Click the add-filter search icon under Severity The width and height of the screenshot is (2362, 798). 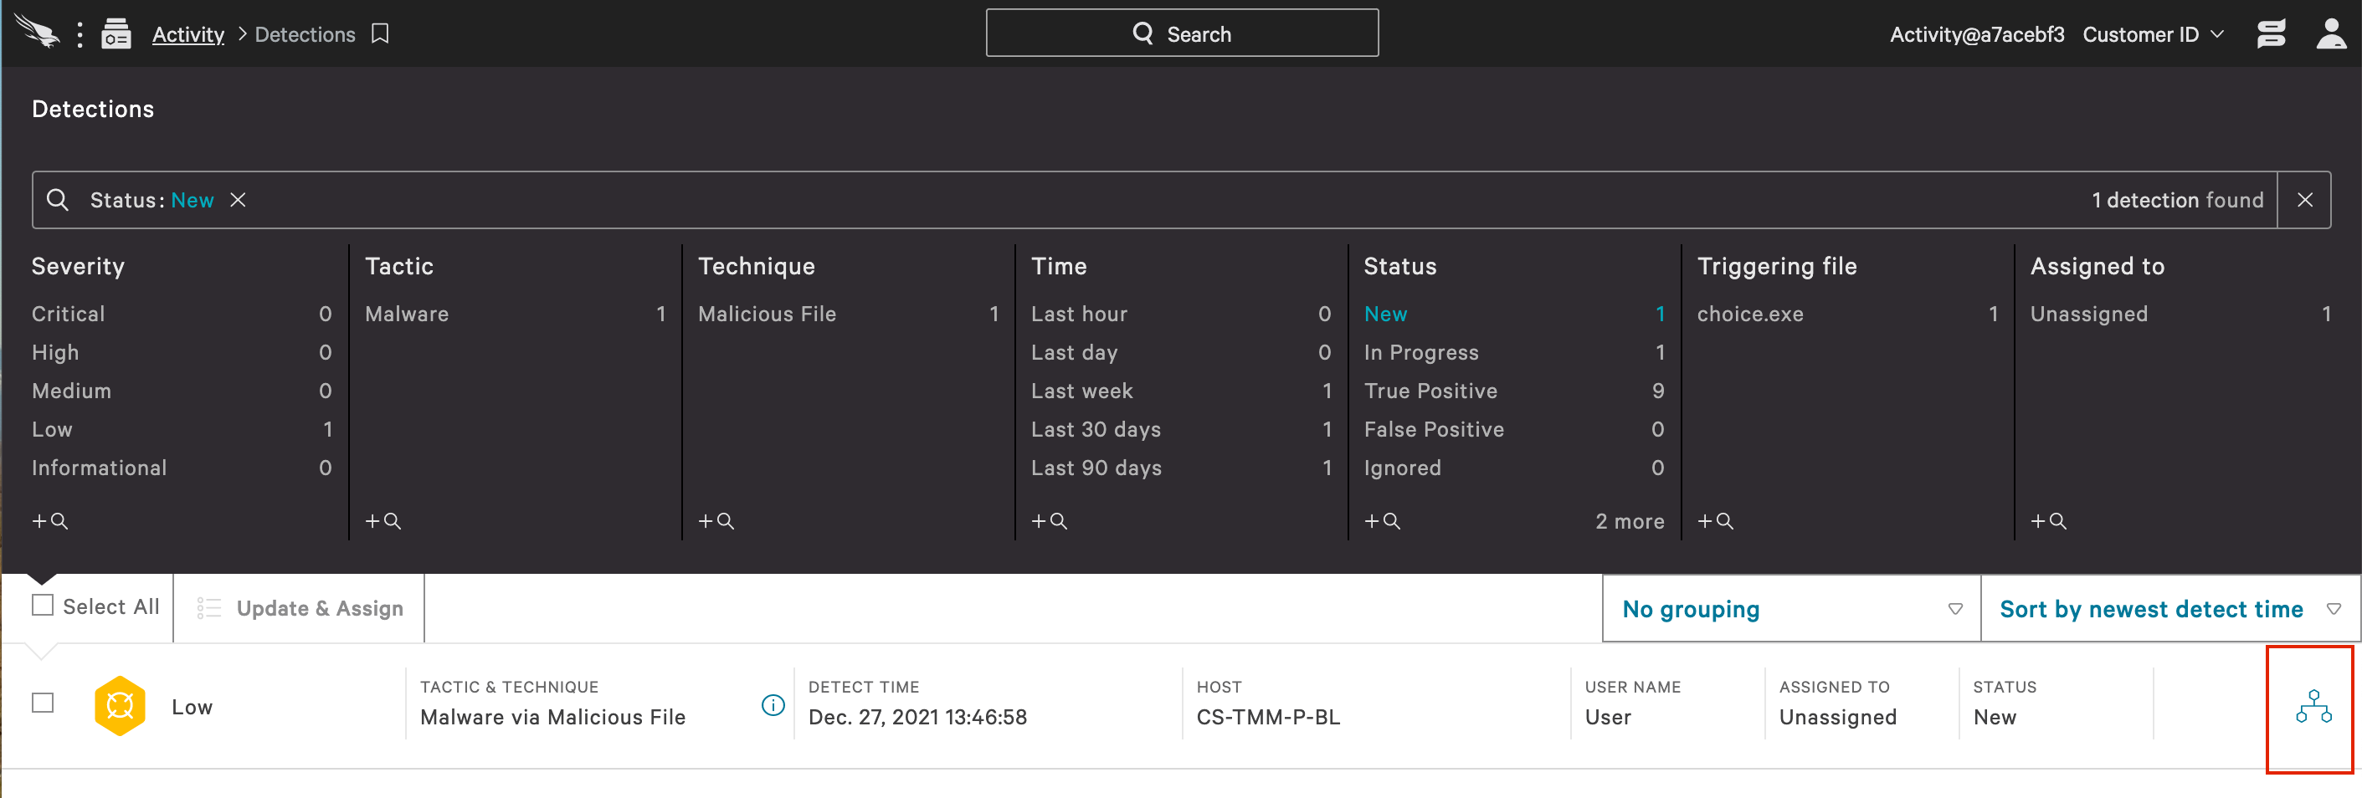(x=50, y=520)
